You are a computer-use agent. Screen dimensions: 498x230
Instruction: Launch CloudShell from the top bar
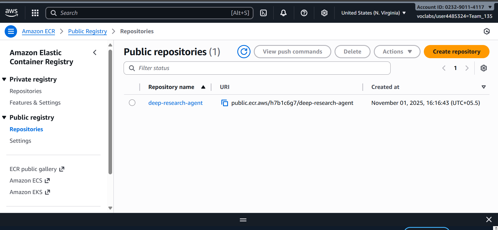[x=263, y=13]
